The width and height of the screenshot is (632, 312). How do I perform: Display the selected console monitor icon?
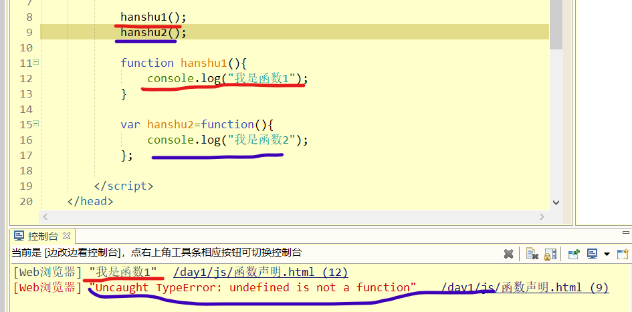click(x=592, y=254)
